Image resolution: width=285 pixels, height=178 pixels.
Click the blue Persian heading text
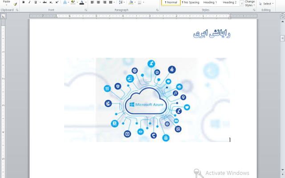(212, 34)
